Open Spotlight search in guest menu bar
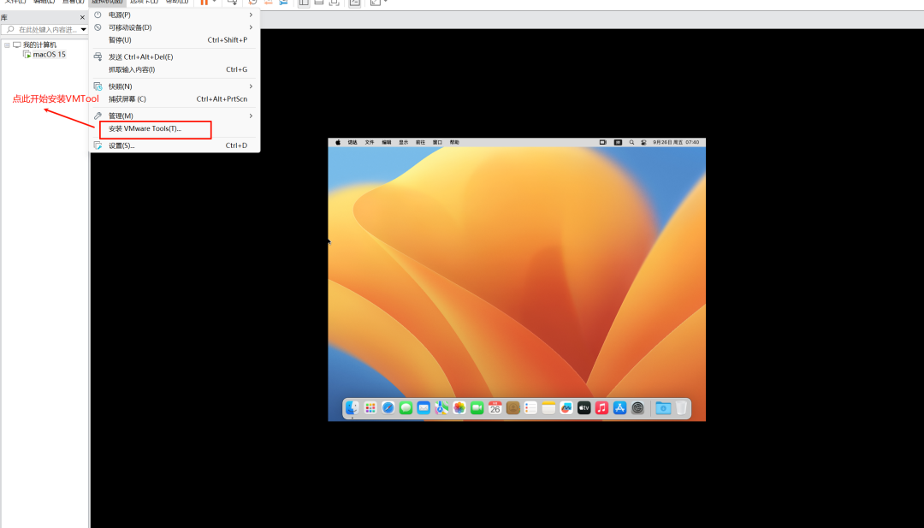 click(631, 142)
